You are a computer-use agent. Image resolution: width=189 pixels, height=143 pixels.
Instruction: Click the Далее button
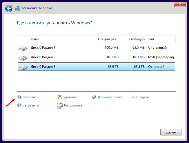[x=171, y=132]
